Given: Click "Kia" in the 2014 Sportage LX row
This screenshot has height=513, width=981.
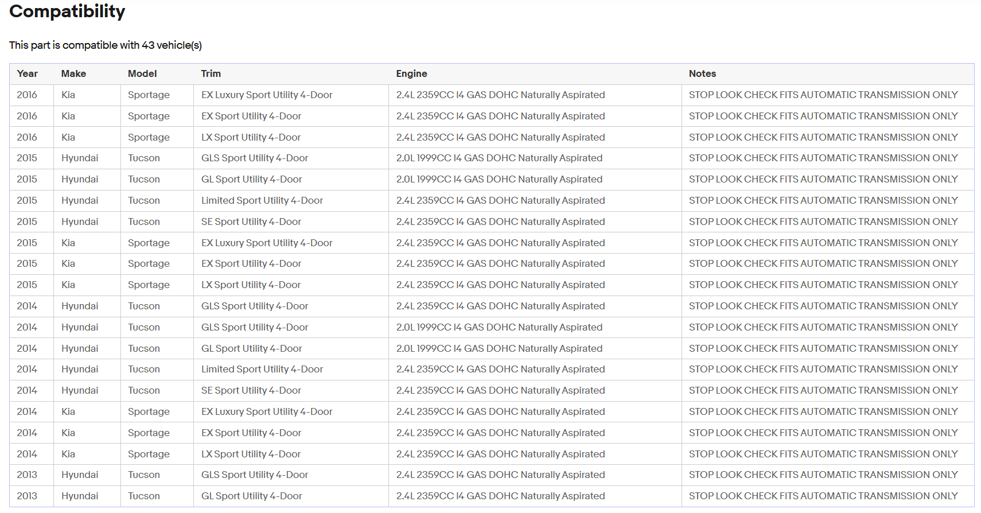Looking at the screenshot, I should pos(68,454).
